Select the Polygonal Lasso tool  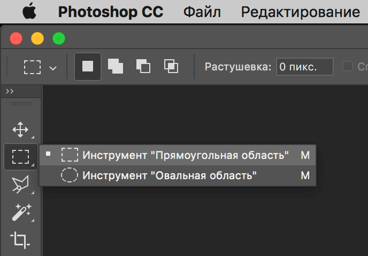click(20, 185)
